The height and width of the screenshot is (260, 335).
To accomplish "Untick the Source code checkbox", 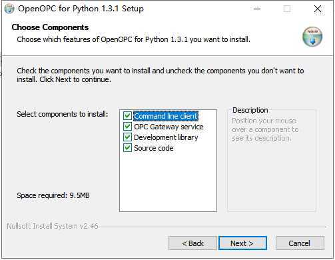I will pos(127,148).
